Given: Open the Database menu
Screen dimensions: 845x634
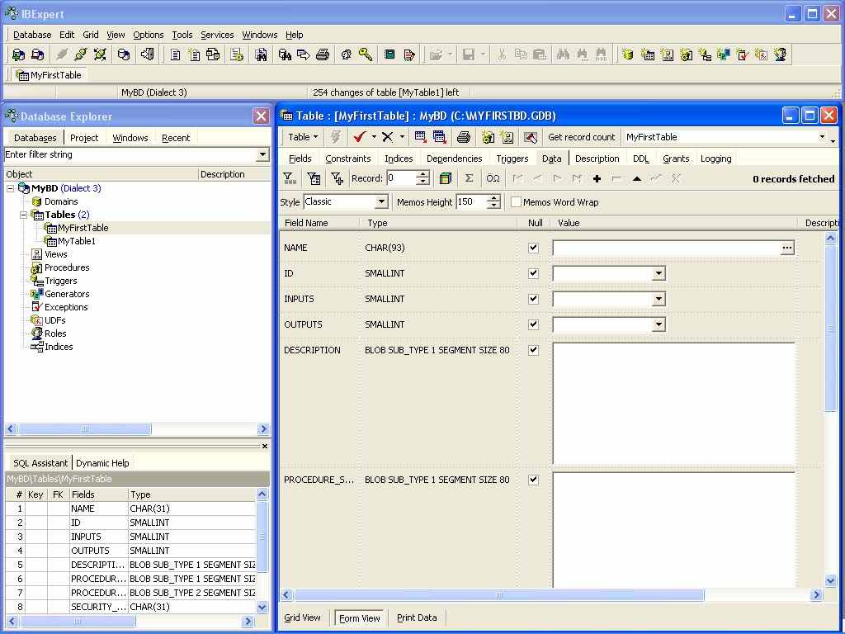Looking at the screenshot, I should pyautogui.click(x=32, y=35).
